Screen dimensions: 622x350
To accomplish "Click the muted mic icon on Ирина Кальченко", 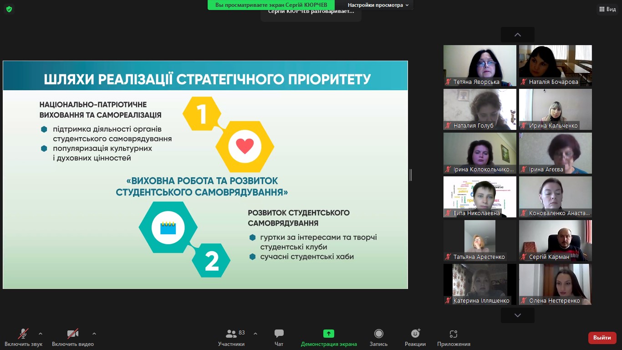I will [524, 126].
